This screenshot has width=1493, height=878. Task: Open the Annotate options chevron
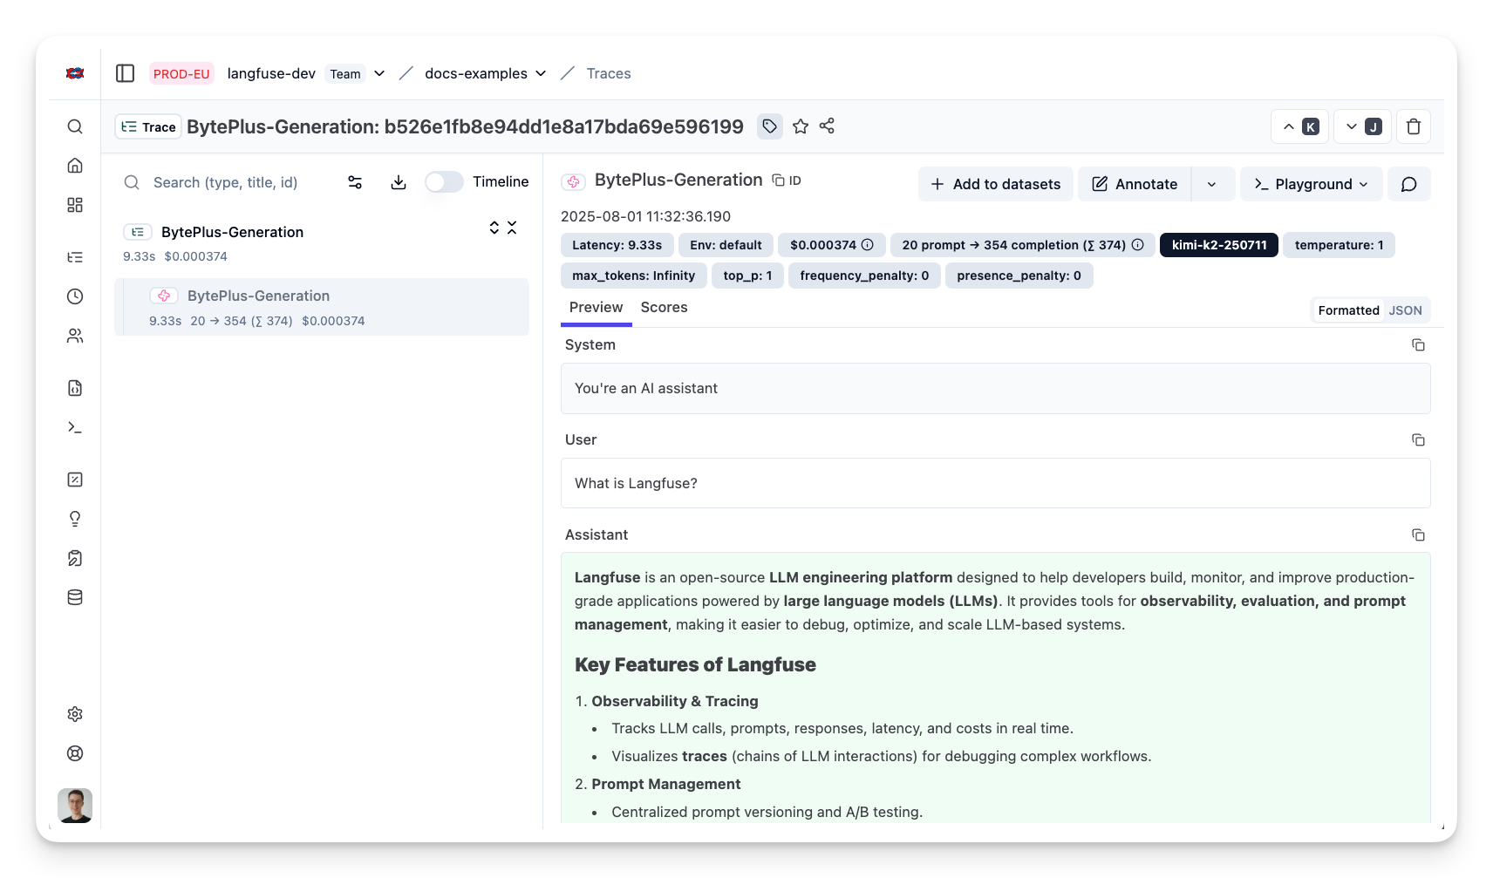[x=1212, y=184]
